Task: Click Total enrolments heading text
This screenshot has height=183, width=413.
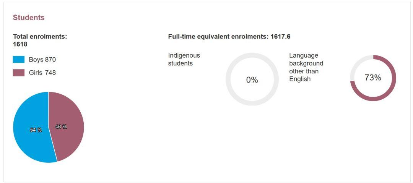Action: click(x=40, y=37)
